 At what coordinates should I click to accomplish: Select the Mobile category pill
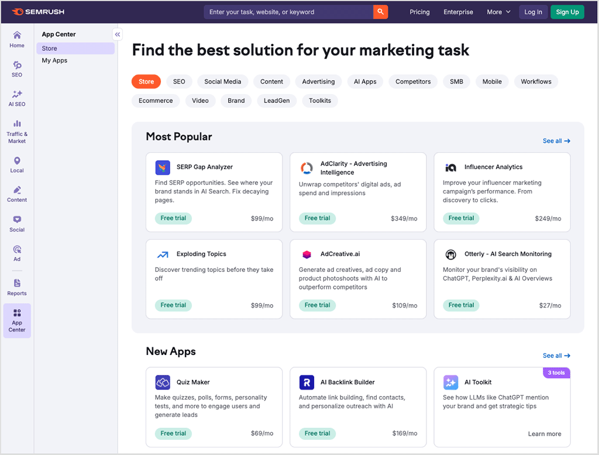click(x=492, y=82)
